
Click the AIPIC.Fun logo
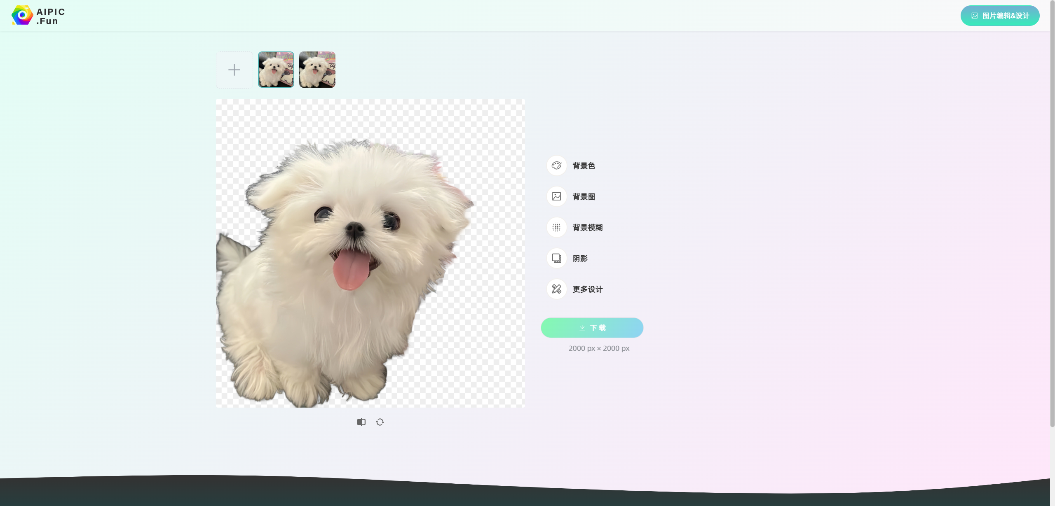pyautogui.click(x=38, y=16)
